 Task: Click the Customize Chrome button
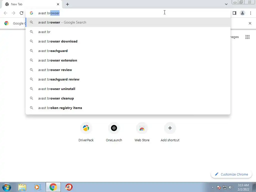[x=231, y=174]
